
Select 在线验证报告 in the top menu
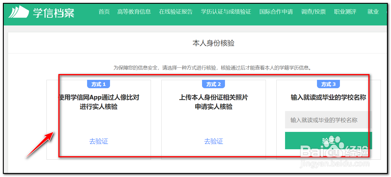pyautogui.click(x=176, y=12)
